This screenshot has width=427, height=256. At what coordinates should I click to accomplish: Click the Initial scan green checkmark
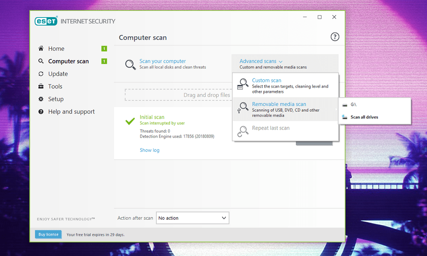[x=130, y=121]
